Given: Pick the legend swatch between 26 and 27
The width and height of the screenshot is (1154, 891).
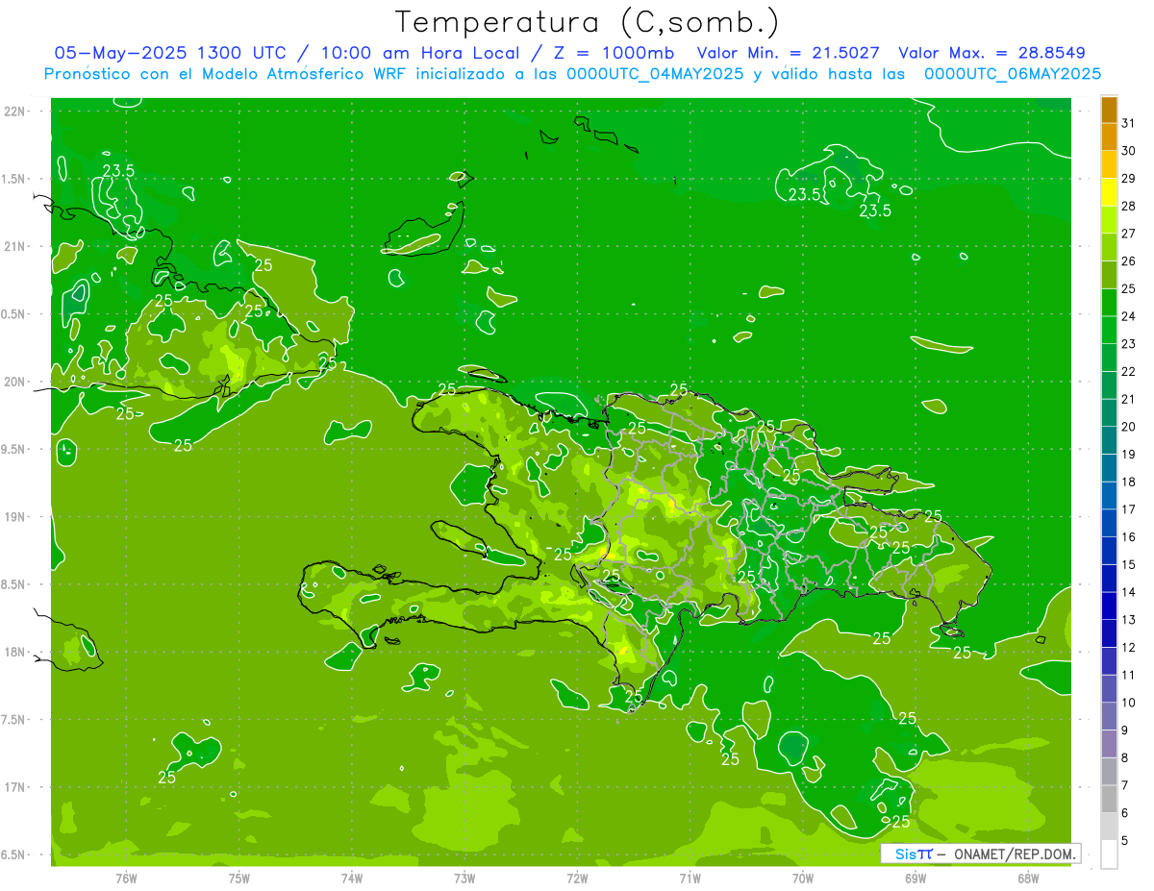Looking at the screenshot, I should tap(1109, 247).
